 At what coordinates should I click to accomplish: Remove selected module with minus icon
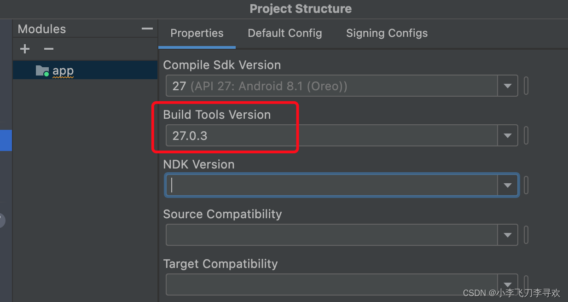49,49
